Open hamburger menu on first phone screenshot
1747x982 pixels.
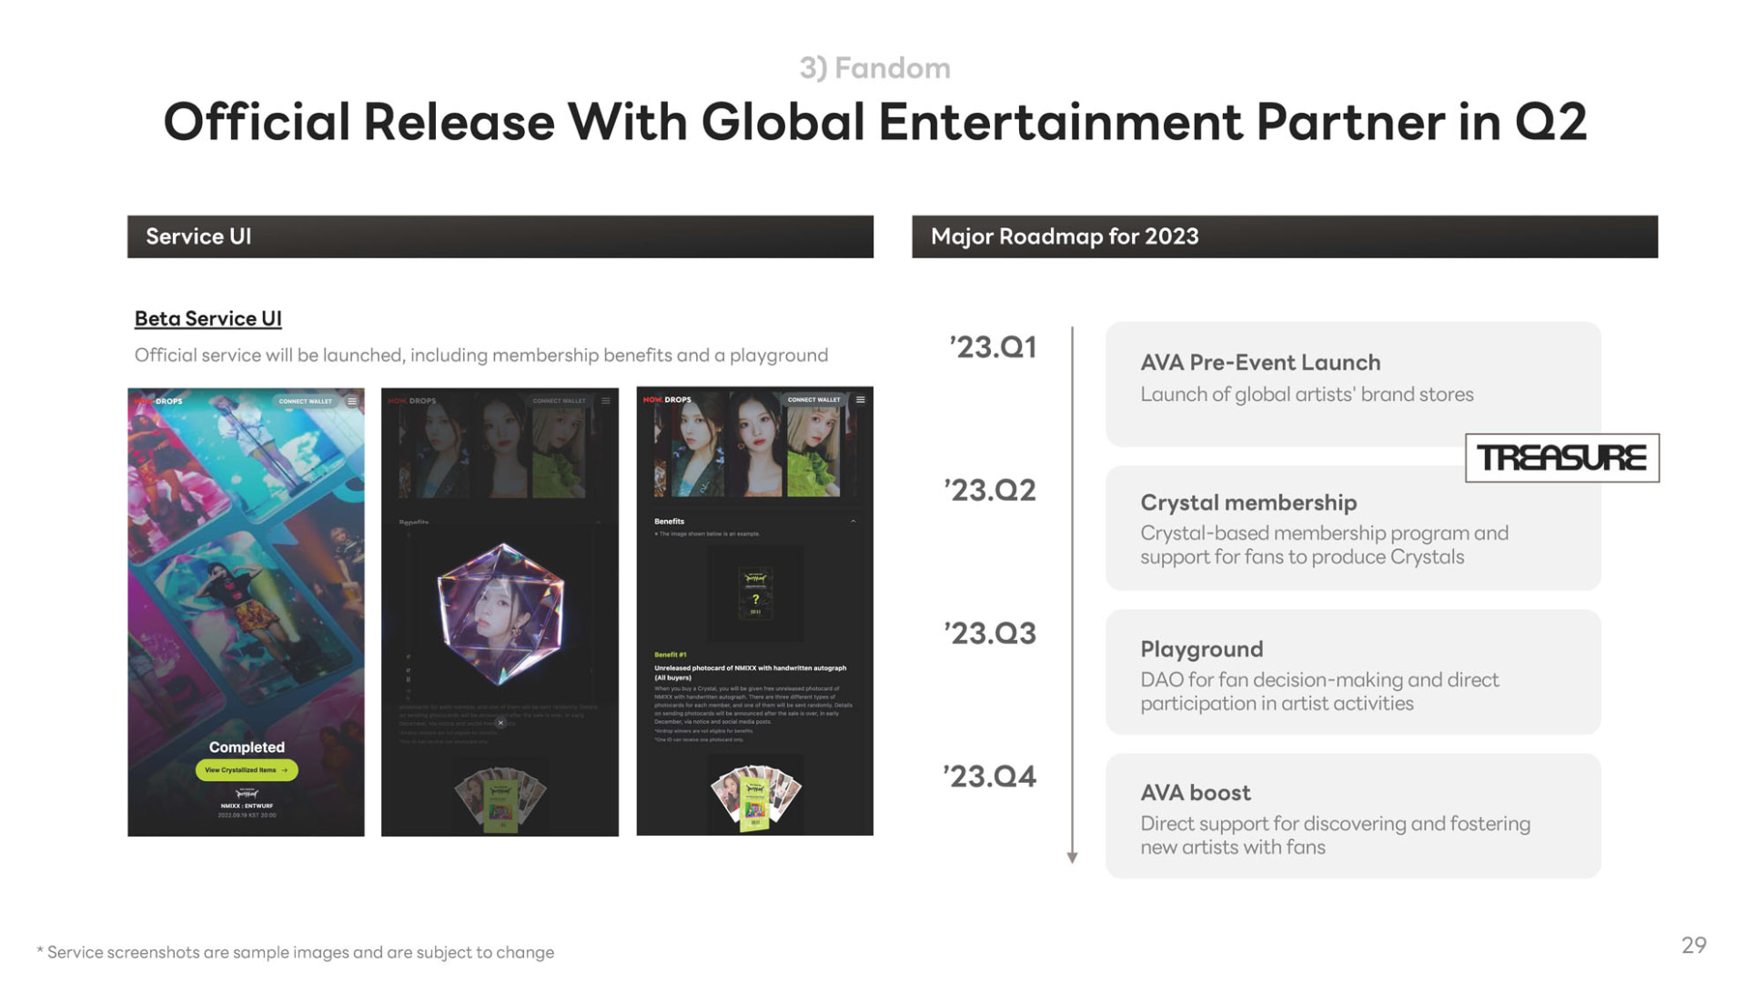pyautogui.click(x=352, y=401)
